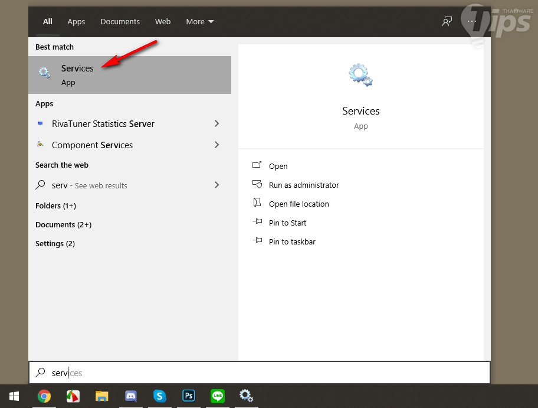This screenshot has width=538, height=408.
Task: Expand Folders (1+) results
Action: [x=55, y=205]
